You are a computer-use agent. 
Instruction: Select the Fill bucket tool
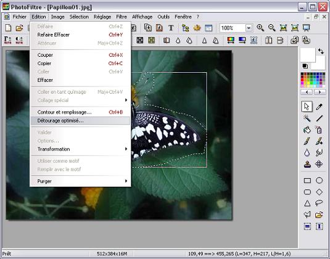pos(307,130)
